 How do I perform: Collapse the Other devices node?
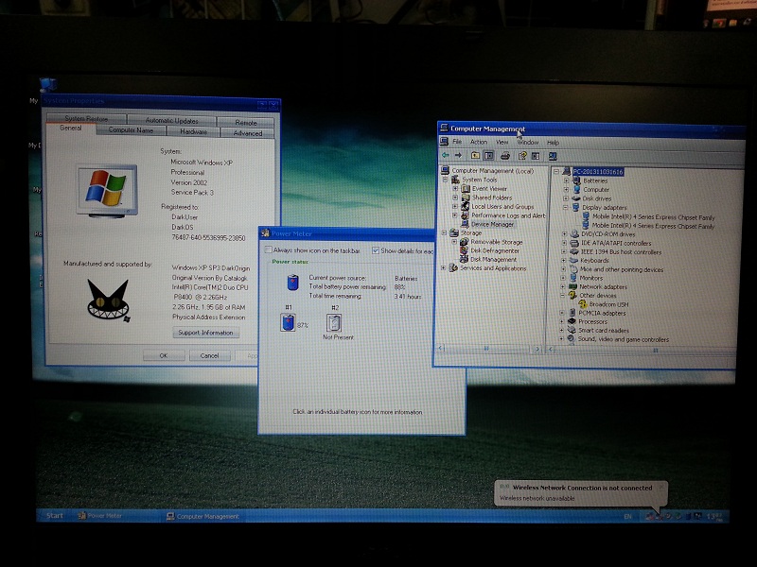coord(562,295)
